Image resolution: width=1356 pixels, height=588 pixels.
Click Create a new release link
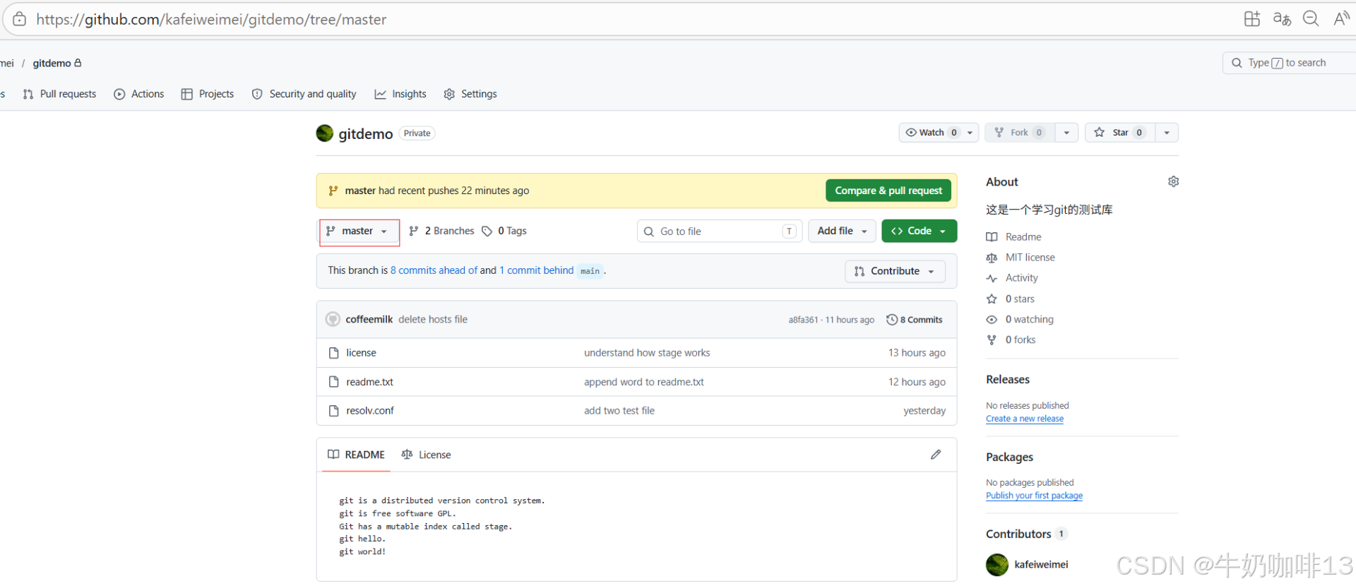1025,419
